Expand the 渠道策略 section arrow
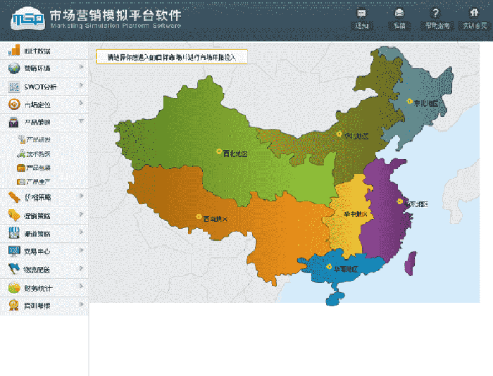The image size is (493, 376). pos(82,232)
